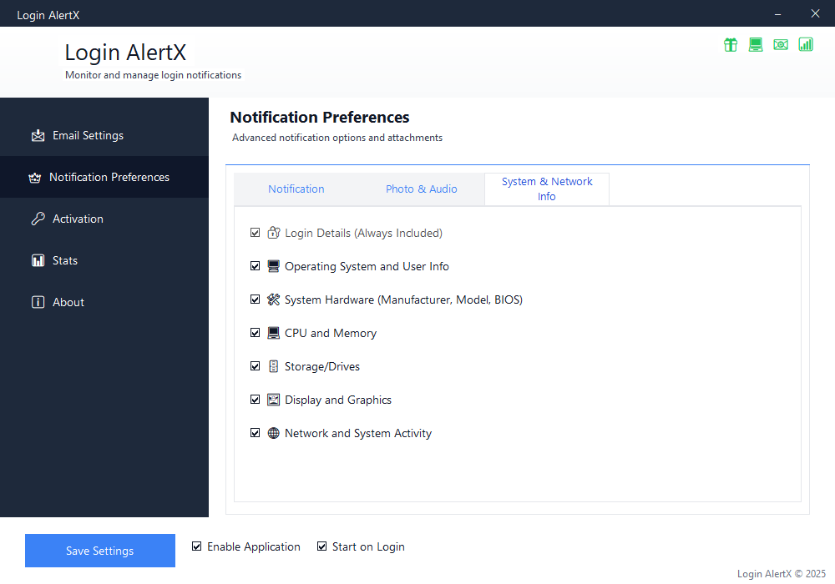Uncheck Operating System and User Info

point(255,266)
